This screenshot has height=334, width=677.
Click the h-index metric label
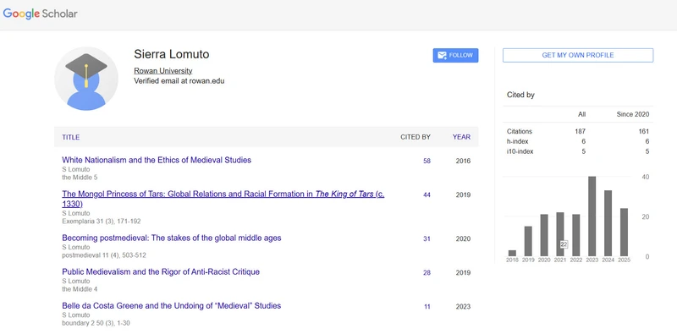pos(518,141)
